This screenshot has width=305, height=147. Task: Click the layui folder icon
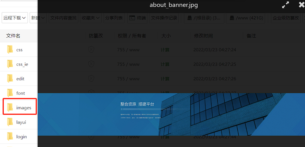(10, 122)
